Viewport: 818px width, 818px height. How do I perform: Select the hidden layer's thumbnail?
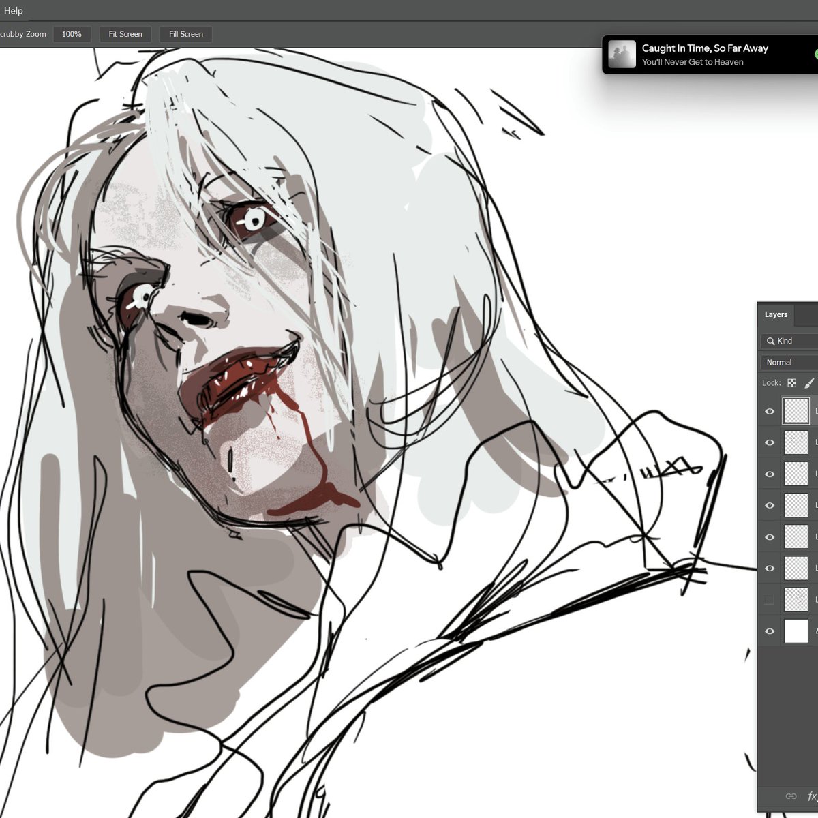(796, 600)
